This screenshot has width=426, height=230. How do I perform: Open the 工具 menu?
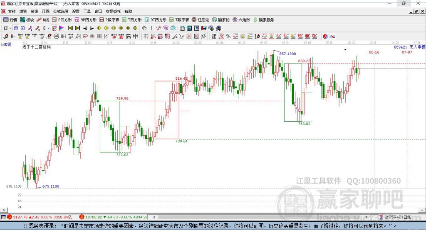point(87,11)
